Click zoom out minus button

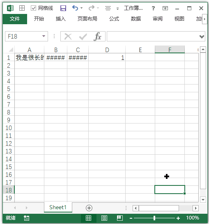pyautogui.click(x=131, y=218)
